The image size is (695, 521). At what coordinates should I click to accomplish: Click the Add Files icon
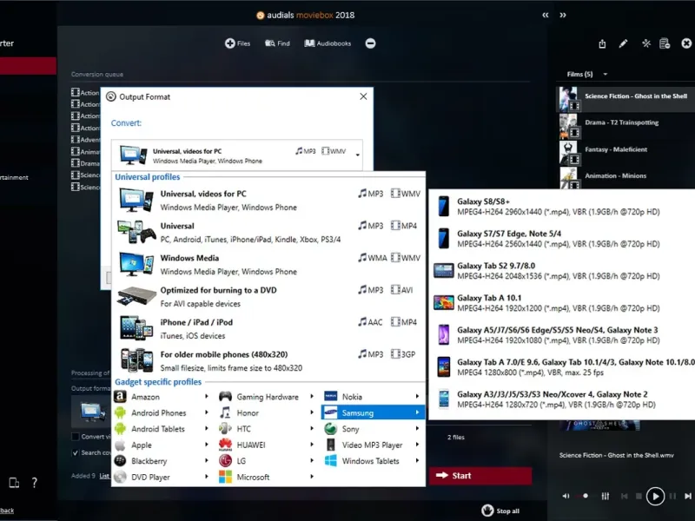(x=230, y=43)
